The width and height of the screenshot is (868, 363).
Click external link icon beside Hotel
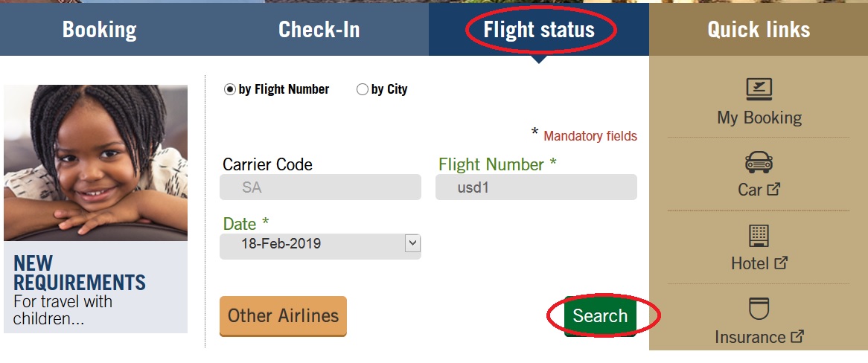click(781, 263)
